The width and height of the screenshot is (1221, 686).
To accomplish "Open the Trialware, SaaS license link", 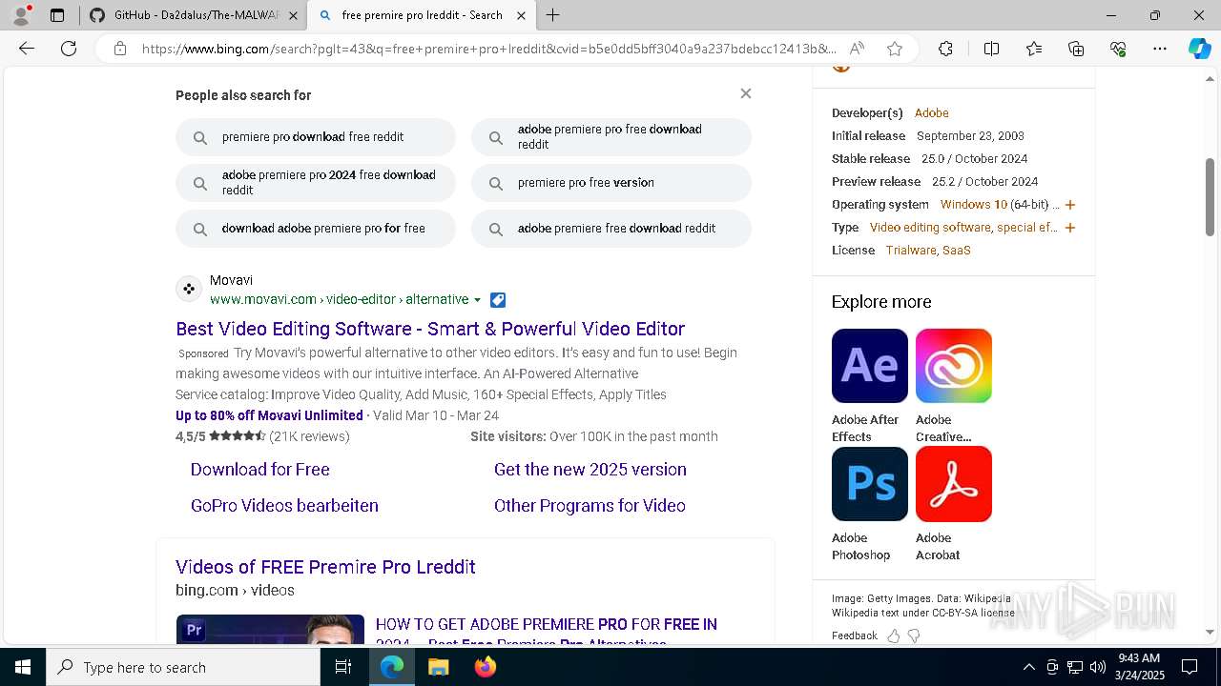I will click(x=928, y=251).
